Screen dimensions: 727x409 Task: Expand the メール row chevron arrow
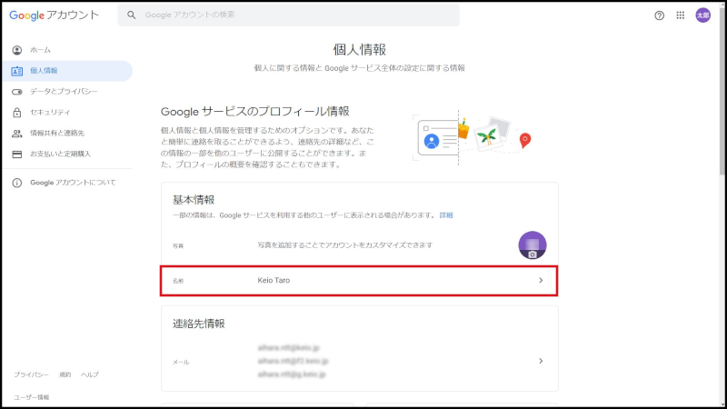point(541,361)
